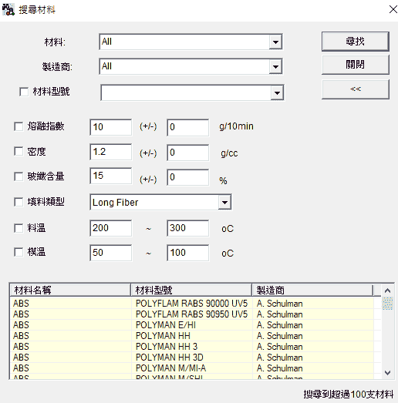Select row POLYFLAM RABS 90950 UV5
The image size is (398, 403).
[191, 314]
